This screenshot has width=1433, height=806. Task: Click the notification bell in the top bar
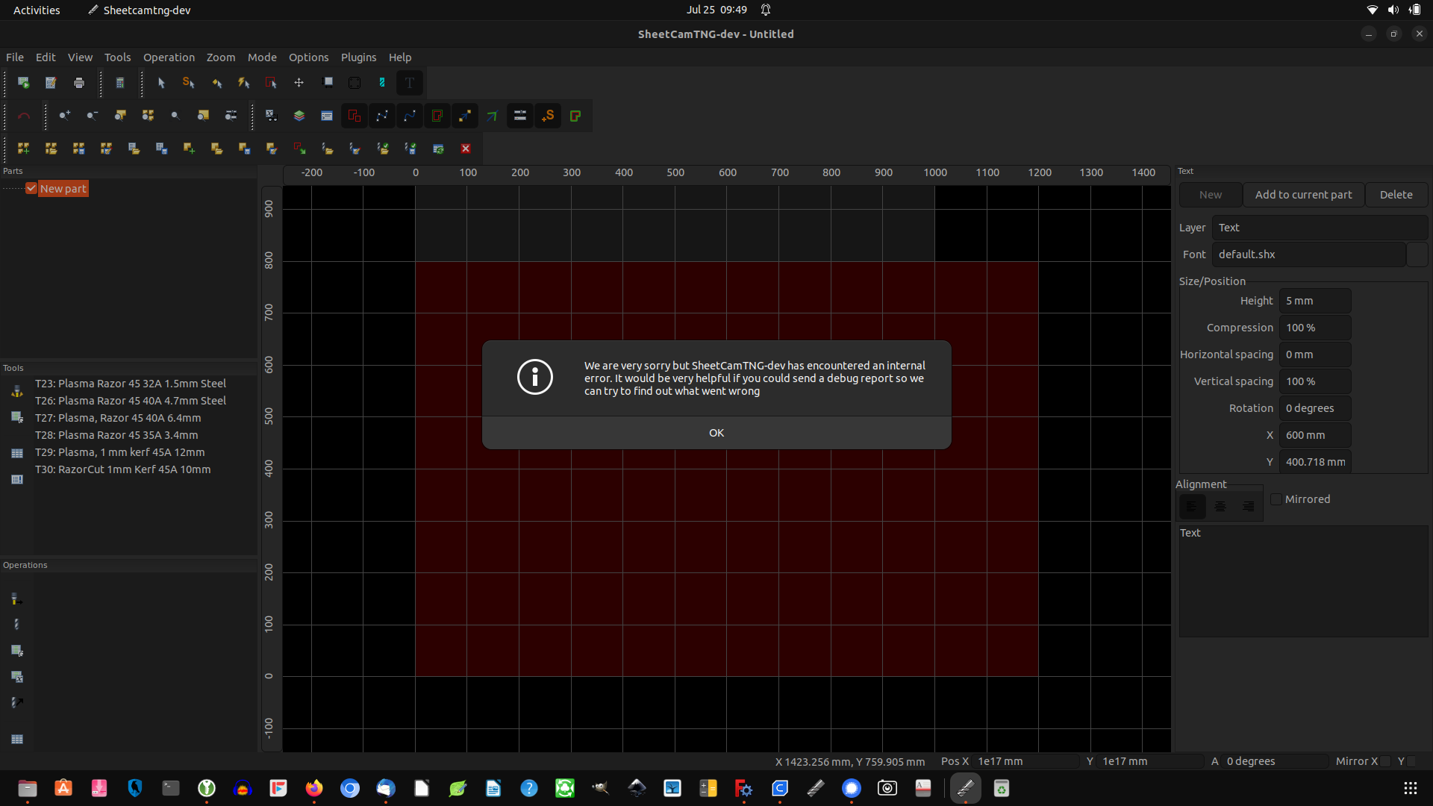click(766, 10)
